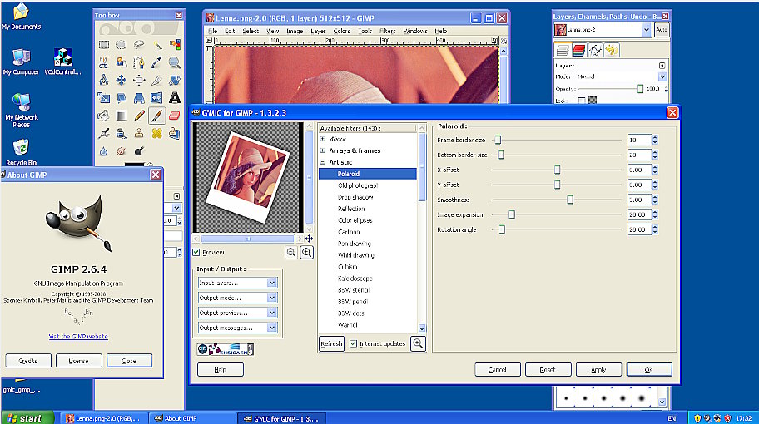Viewport: 759px width, 424px height.
Task: Select the Color Picker eyedropper tool
Action: coord(156,62)
